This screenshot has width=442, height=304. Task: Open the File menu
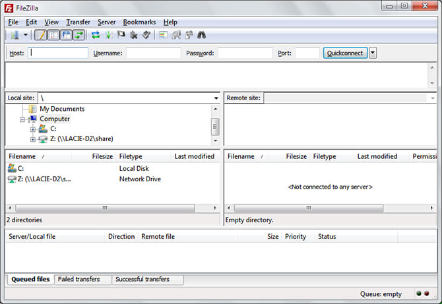(x=13, y=22)
